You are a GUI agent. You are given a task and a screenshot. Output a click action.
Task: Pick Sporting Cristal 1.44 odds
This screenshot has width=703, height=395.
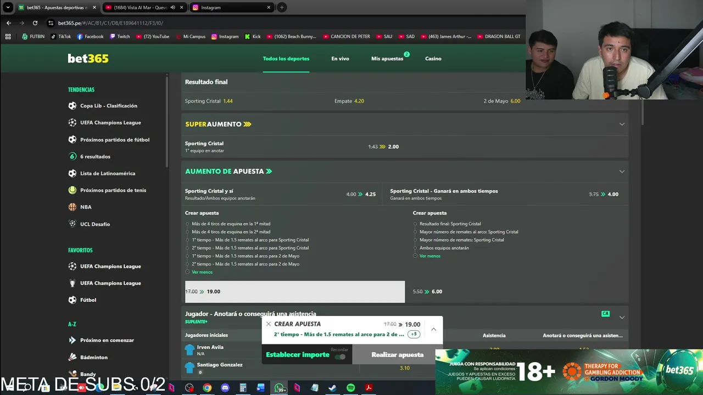[209, 101]
